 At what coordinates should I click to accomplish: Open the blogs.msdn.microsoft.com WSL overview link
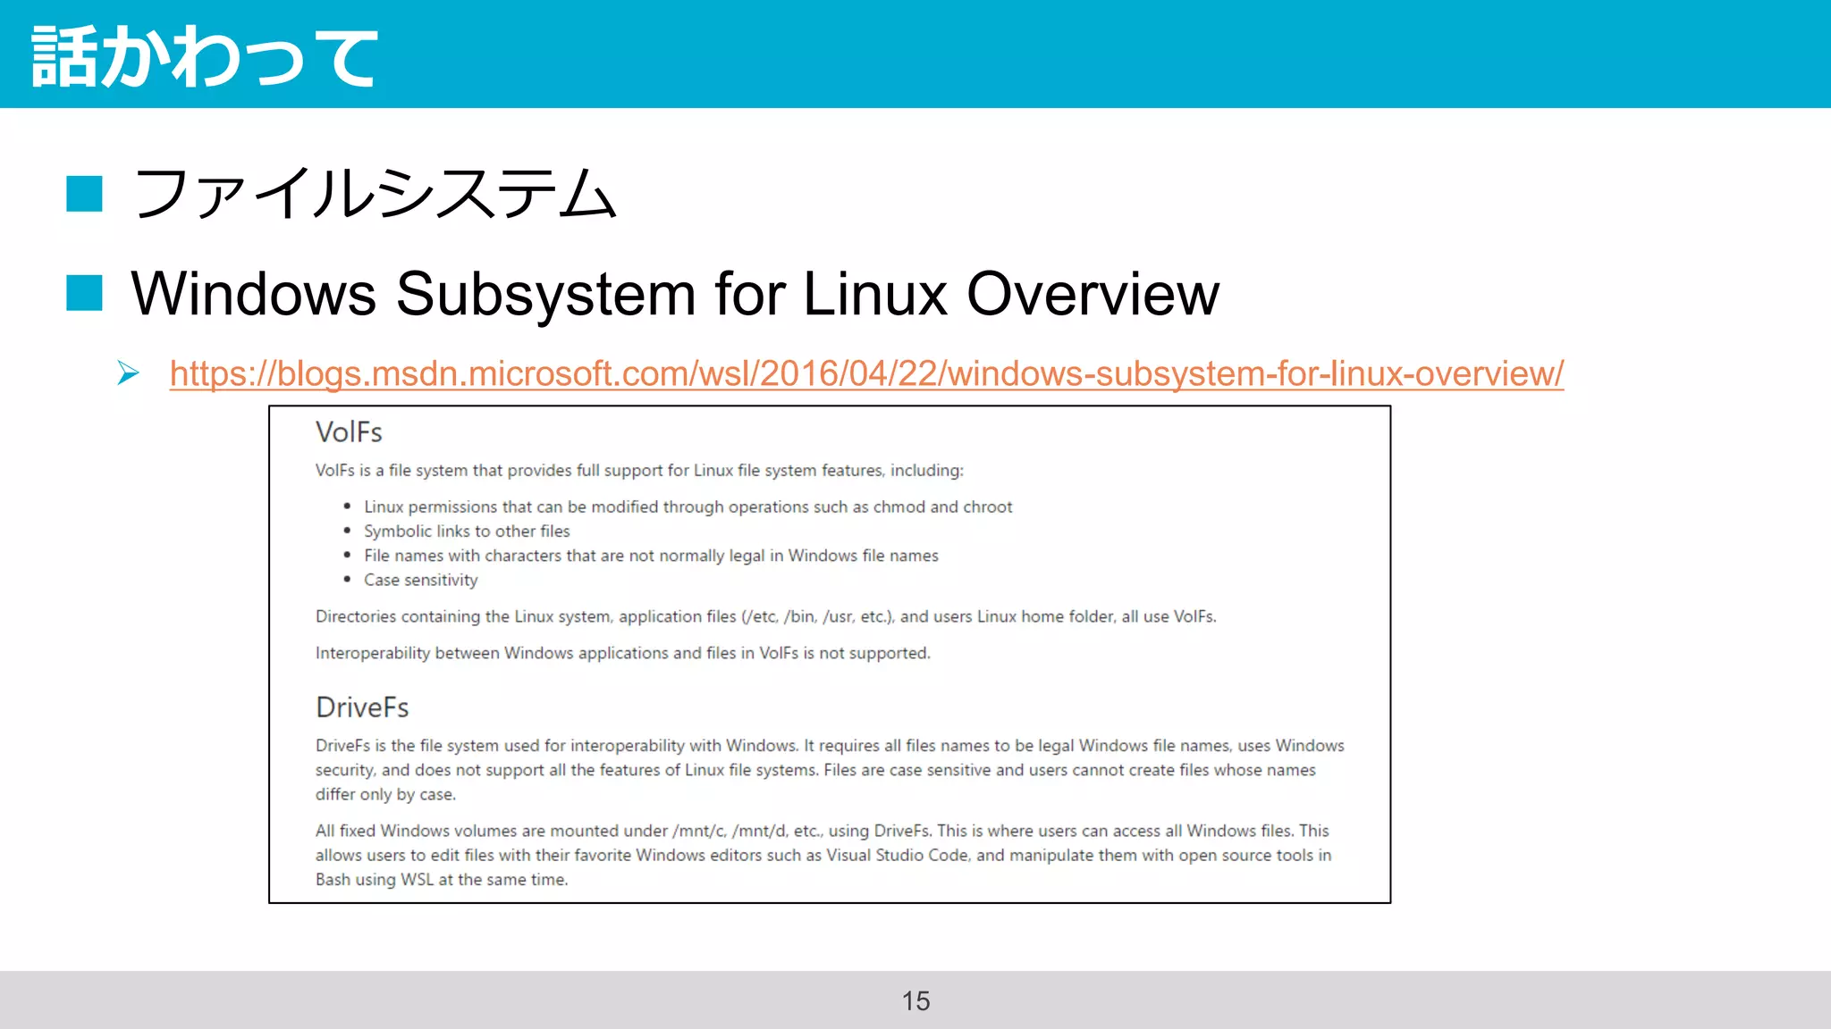point(866,373)
